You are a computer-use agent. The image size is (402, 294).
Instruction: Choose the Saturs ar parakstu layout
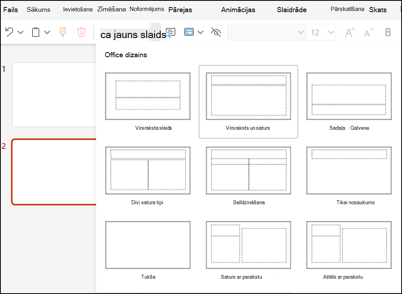point(248,250)
